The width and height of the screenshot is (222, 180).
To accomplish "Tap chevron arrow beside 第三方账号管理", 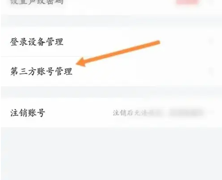I will [211, 71].
